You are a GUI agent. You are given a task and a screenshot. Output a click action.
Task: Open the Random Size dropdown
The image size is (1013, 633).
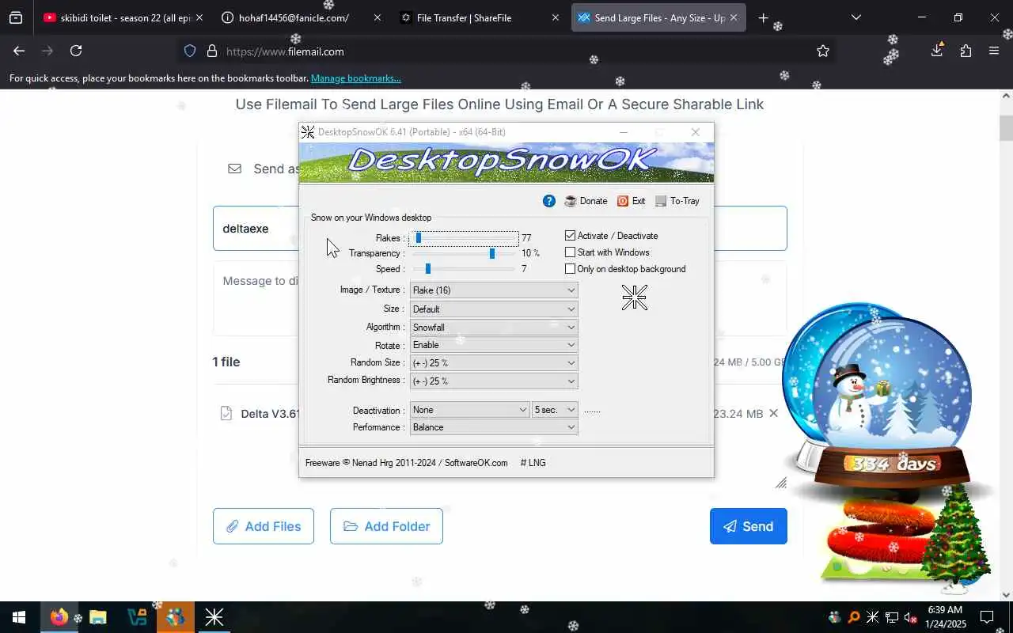pyautogui.click(x=494, y=362)
